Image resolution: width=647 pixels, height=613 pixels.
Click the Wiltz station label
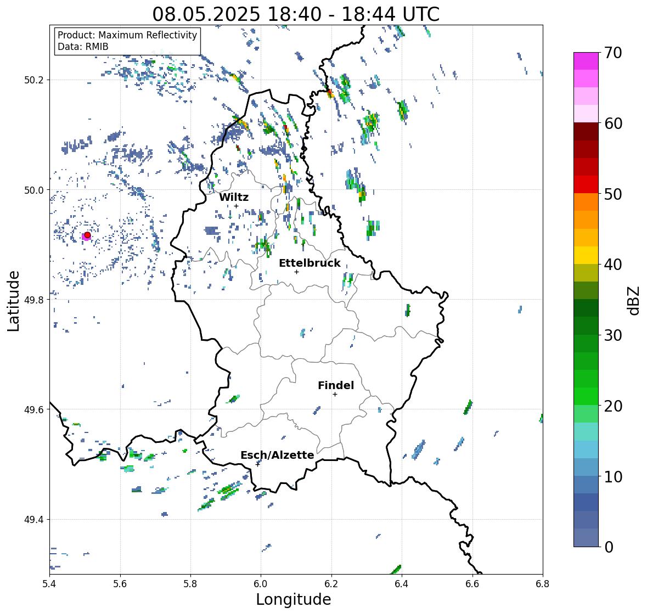point(234,197)
